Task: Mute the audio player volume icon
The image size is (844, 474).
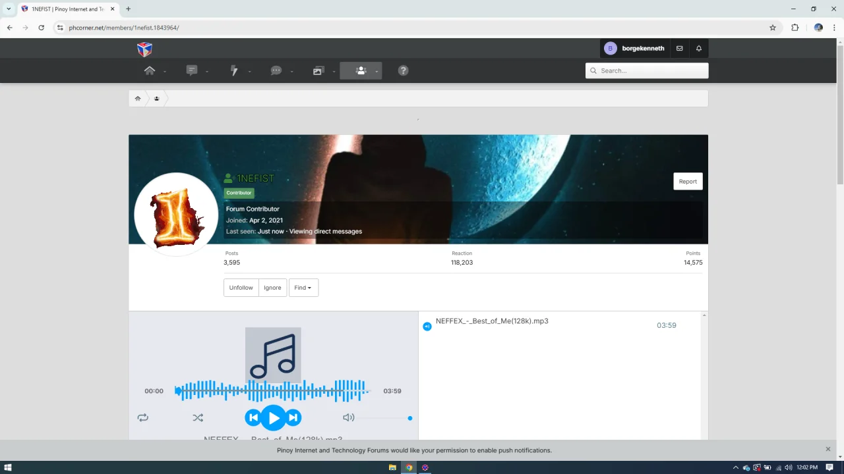Action: [x=349, y=417]
